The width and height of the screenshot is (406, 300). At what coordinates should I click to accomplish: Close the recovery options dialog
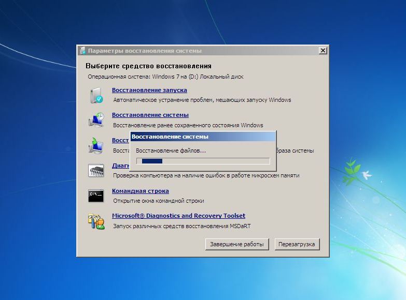pos(323,50)
